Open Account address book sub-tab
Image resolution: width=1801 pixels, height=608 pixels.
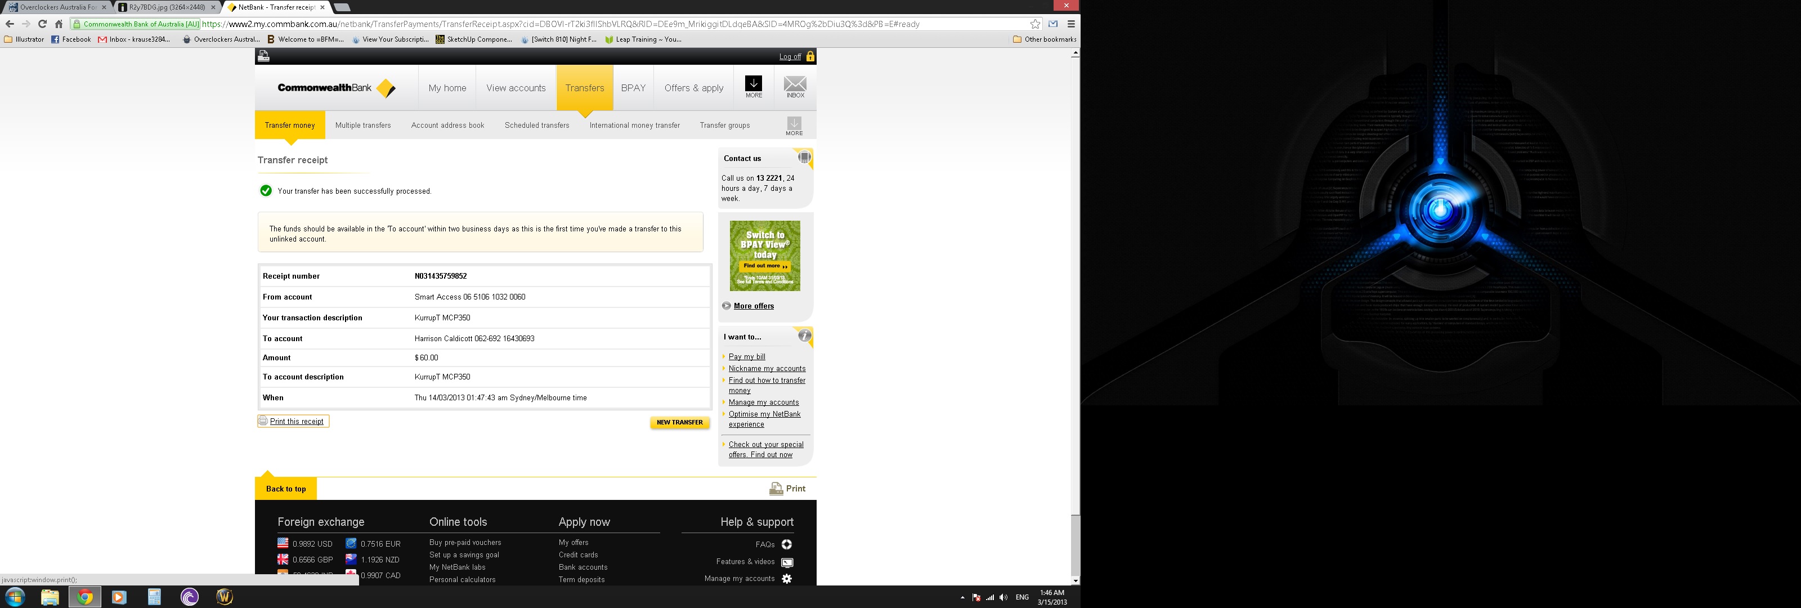(447, 125)
